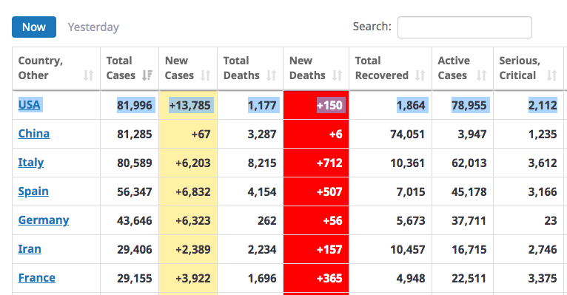Open the Spain country link
The width and height of the screenshot is (567, 295).
pos(33,191)
